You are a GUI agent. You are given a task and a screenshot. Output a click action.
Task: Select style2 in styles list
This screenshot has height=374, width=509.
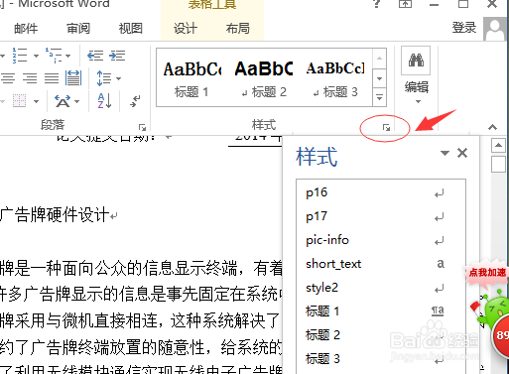click(x=381, y=288)
